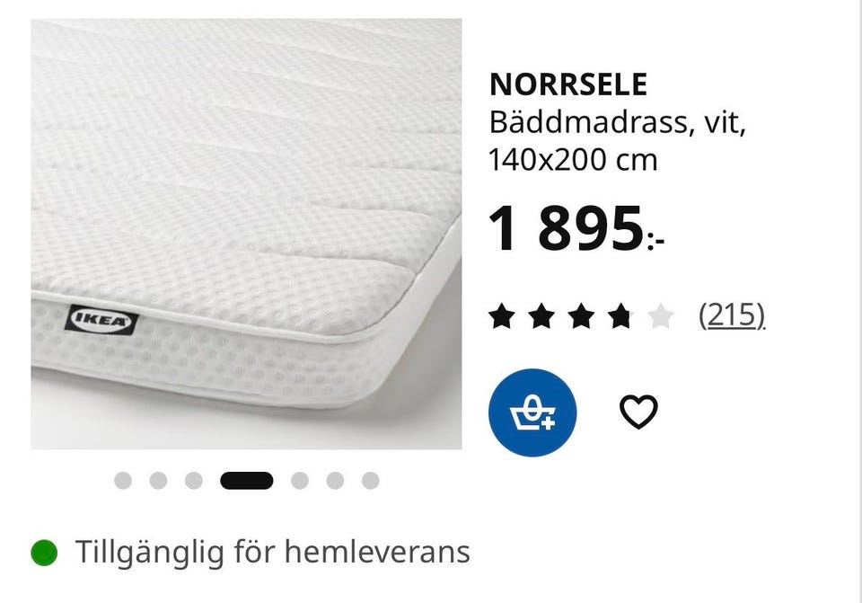Screen dimensions: 862x603
Task: Click the IKEA logo tag on mattress
Action: [x=101, y=320]
